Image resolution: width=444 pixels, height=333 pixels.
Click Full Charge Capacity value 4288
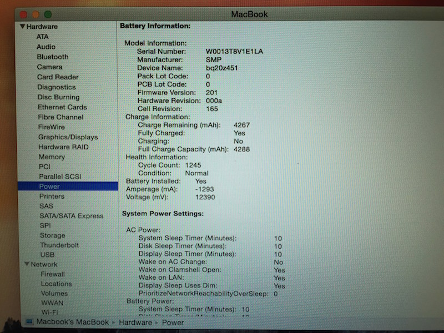pyautogui.click(x=242, y=149)
